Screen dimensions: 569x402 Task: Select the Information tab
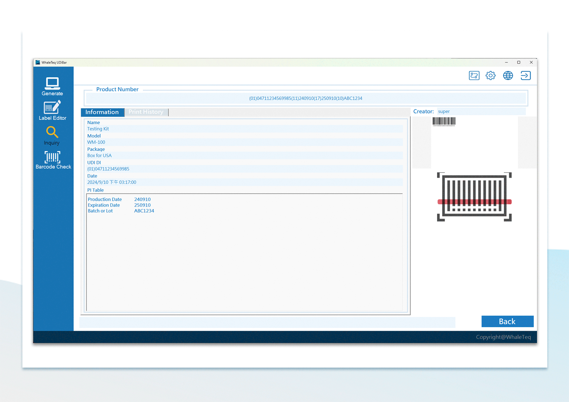pos(102,112)
